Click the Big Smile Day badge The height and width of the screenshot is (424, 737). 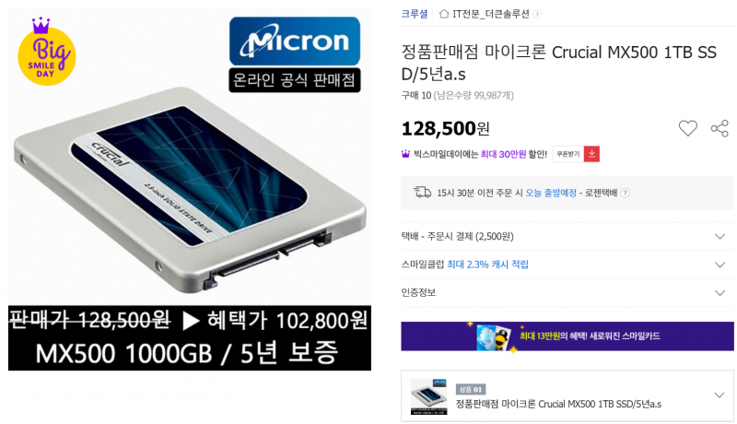pos(47,52)
